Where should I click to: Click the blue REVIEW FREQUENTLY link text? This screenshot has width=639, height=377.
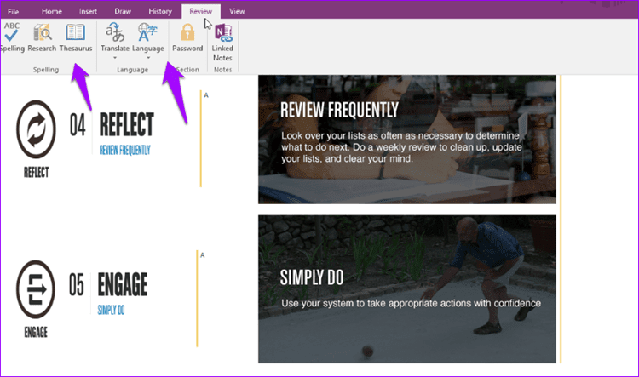pyautogui.click(x=124, y=151)
